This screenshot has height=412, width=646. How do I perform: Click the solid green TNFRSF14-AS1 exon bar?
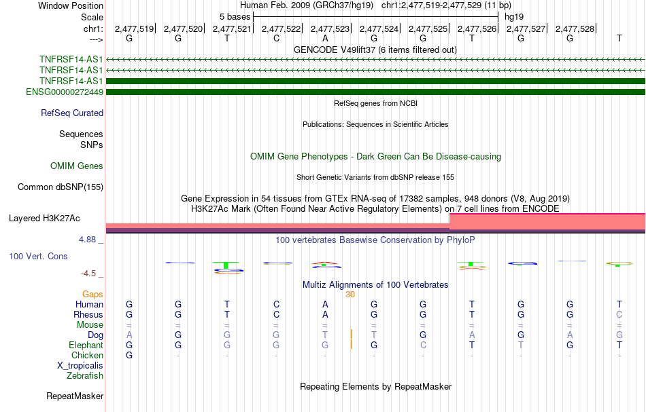point(375,81)
